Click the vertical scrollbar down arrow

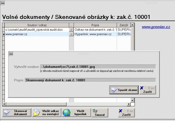click(x=132, y=101)
